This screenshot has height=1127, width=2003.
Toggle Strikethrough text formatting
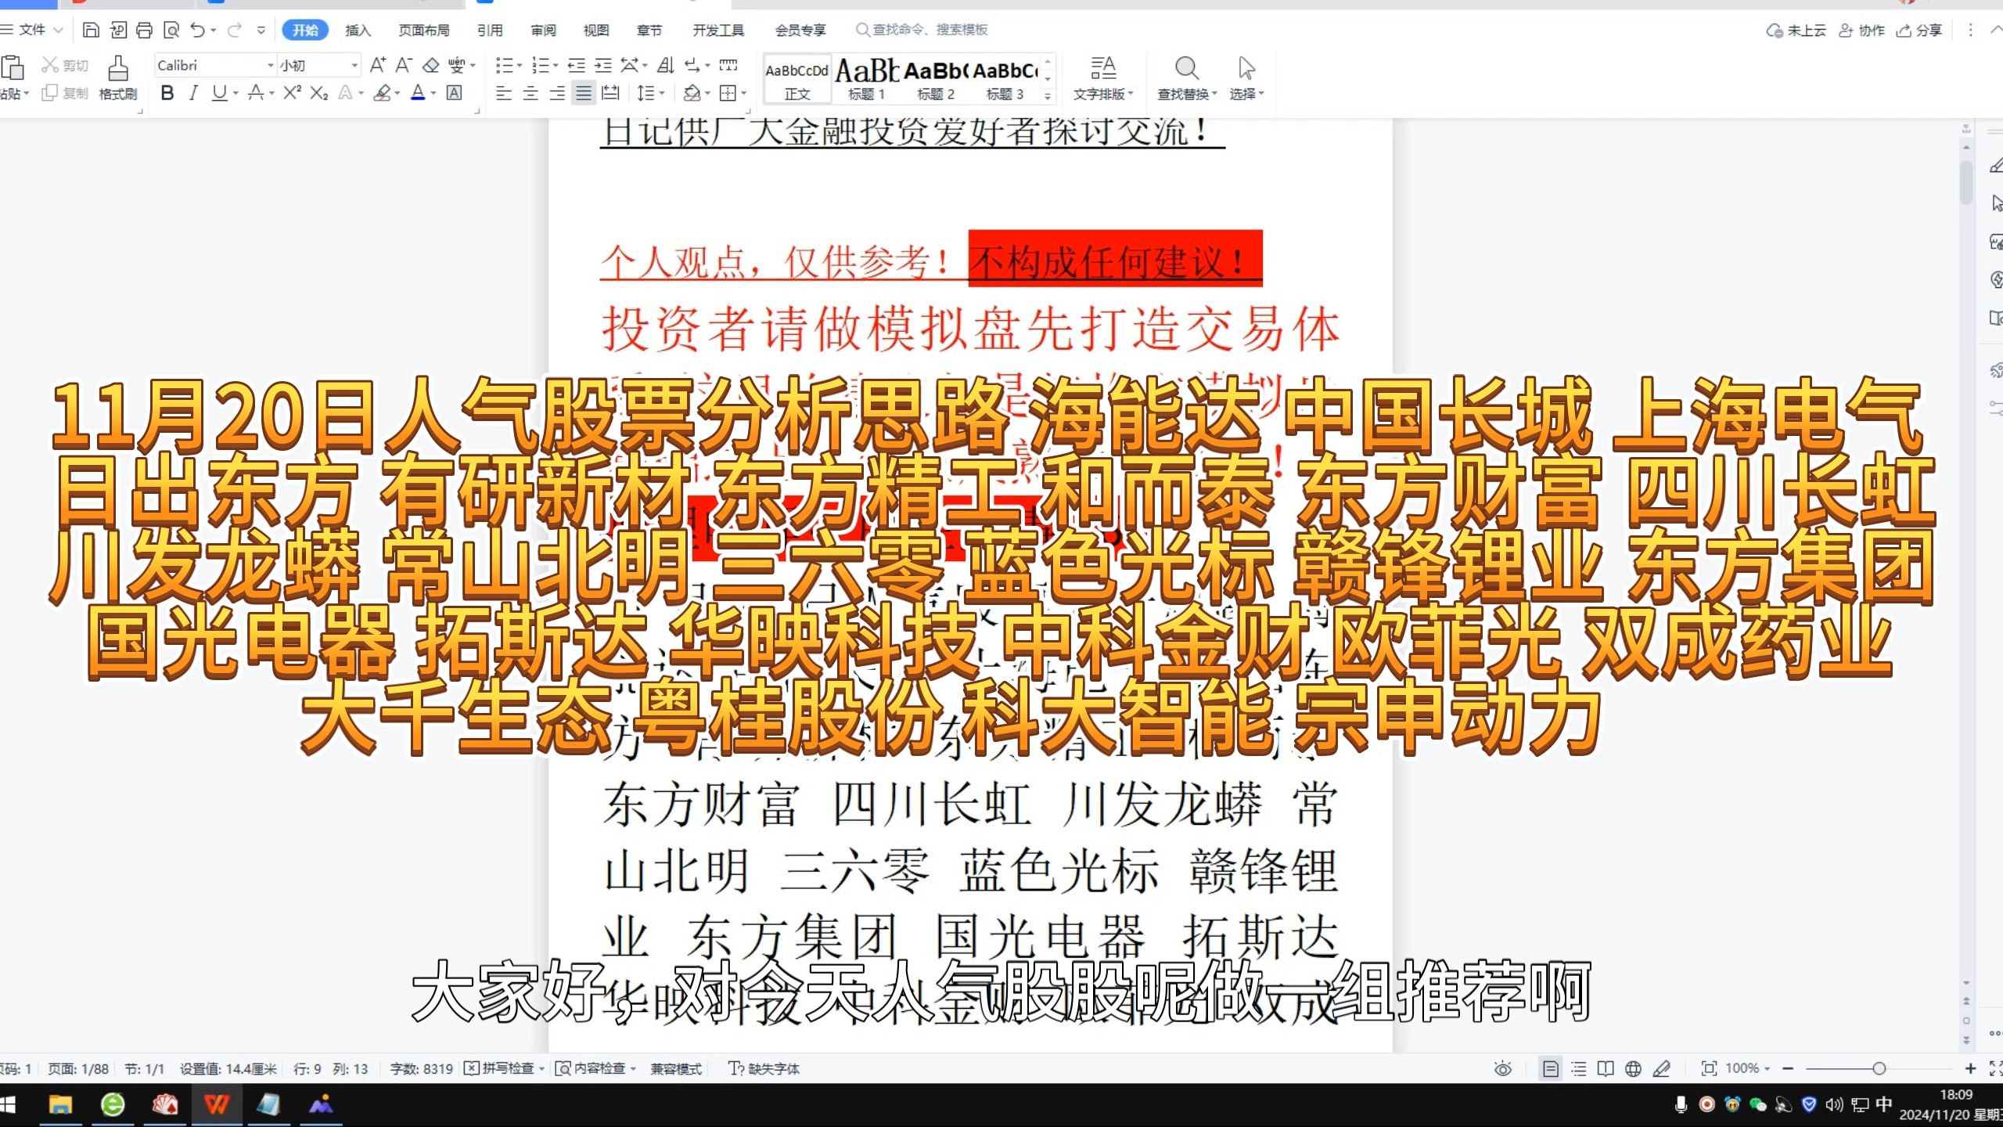pyautogui.click(x=255, y=93)
